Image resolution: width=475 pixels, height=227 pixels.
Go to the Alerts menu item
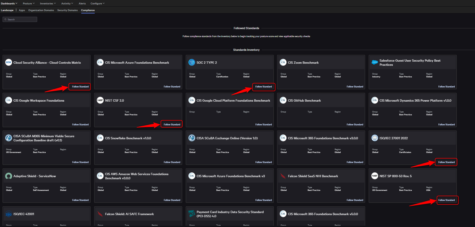click(x=82, y=3)
